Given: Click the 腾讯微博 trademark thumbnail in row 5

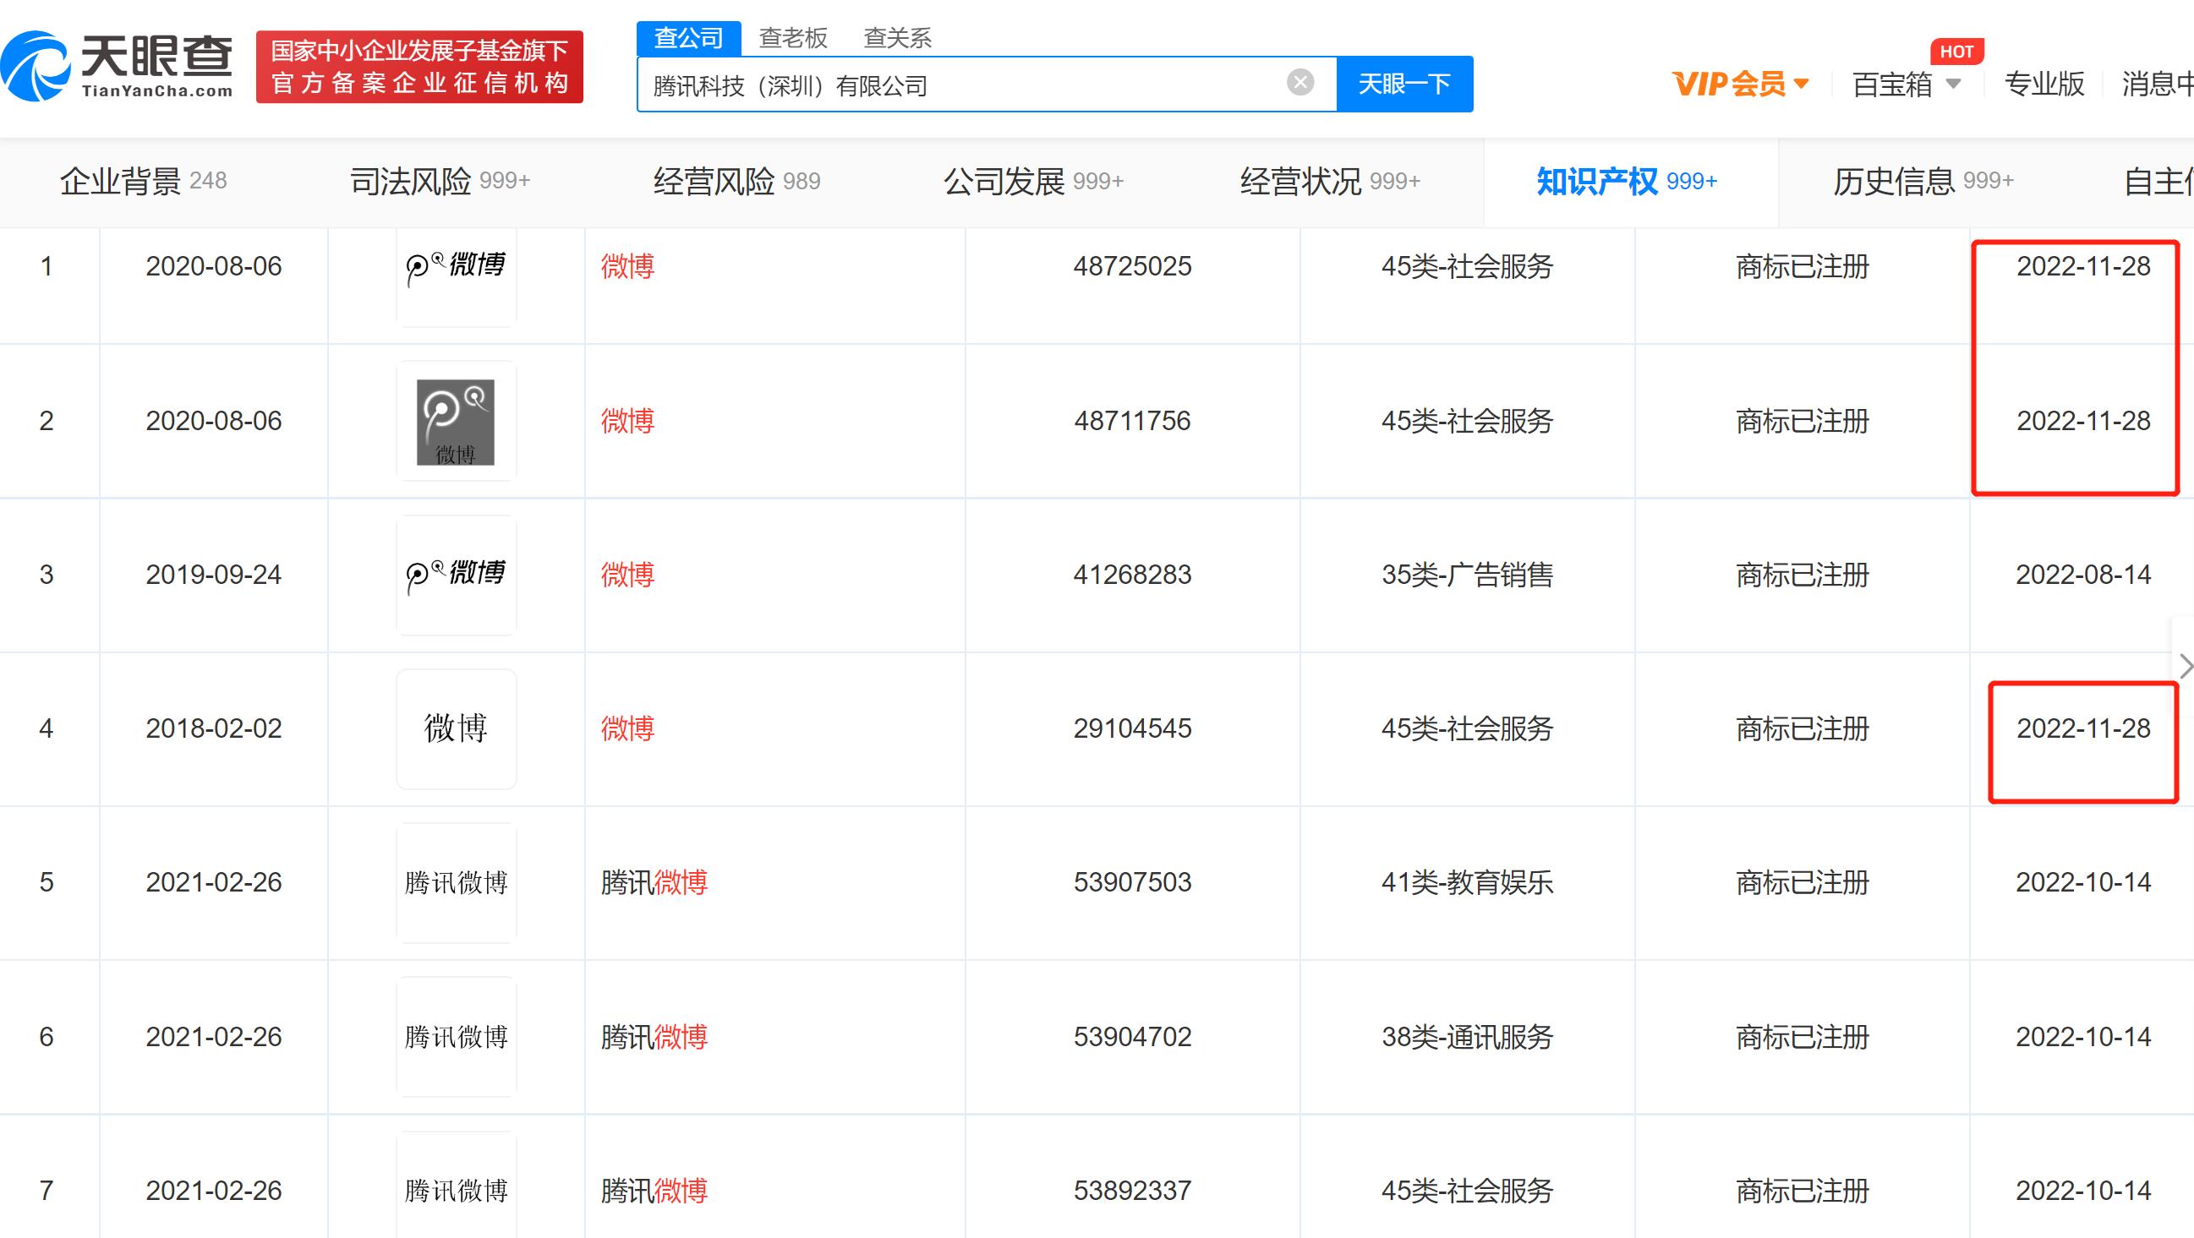Looking at the screenshot, I should point(457,883).
